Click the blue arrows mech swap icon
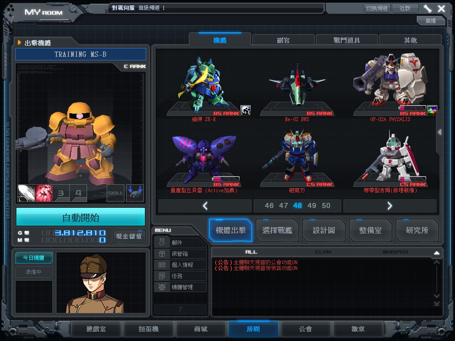The width and height of the screenshot is (455, 341). click(x=135, y=193)
